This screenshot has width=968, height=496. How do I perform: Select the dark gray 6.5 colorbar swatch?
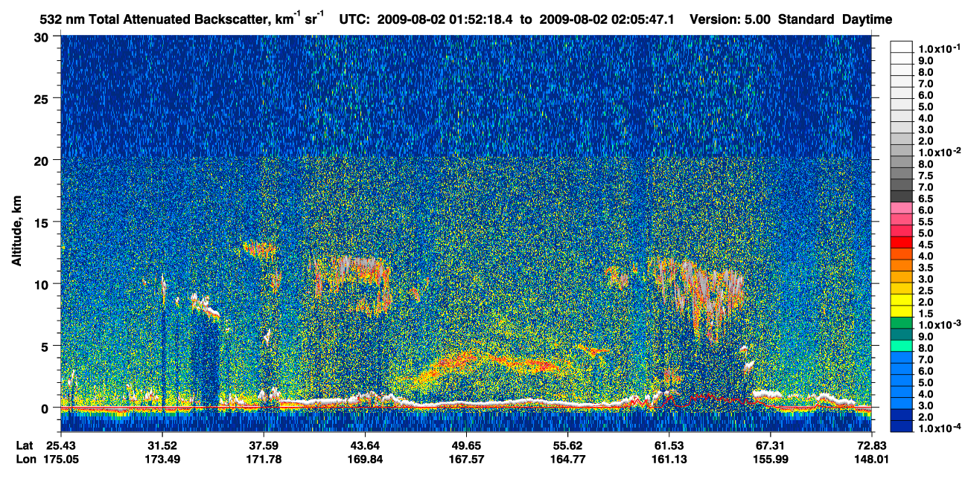tap(901, 197)
